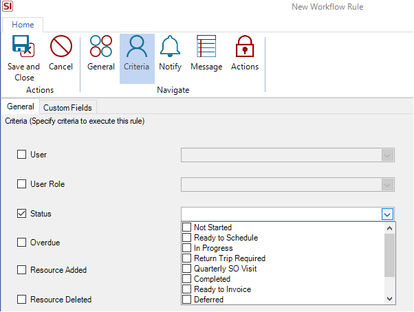Click the SI application logo icon

8,7
